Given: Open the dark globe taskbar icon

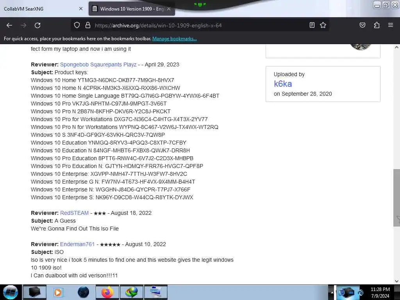Looking at the screenshot, I should (x=84, y=292).
